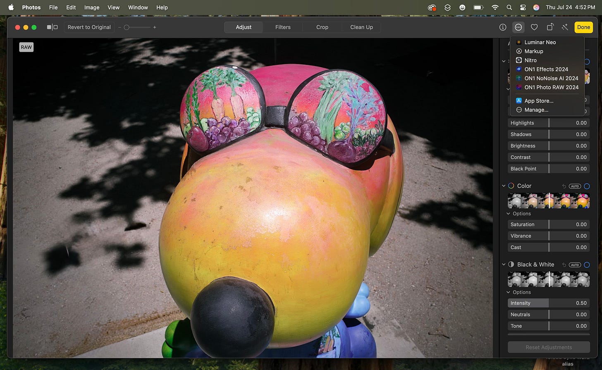Click the Black & White preset thumbnail strip
The image size is (602, 370).
pos(549,279)
